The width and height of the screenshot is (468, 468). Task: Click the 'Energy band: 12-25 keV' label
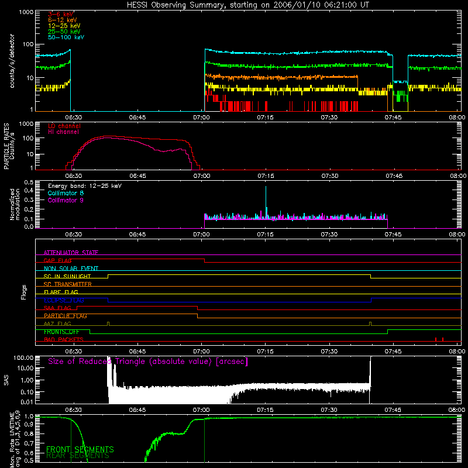pos(85,186)
